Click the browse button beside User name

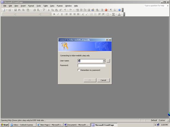[x=108, y=61]
